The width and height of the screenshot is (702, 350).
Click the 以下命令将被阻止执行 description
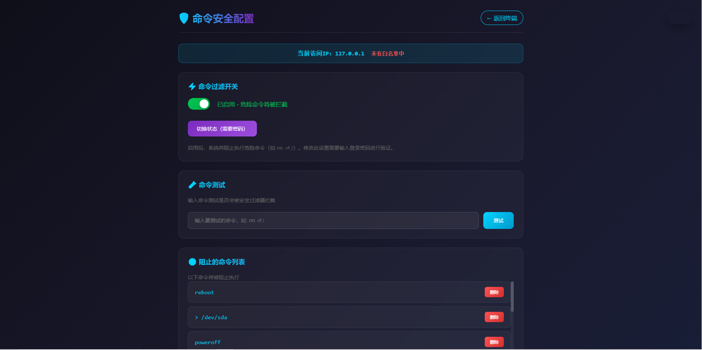pyautogui.click(x=214, y=277)
